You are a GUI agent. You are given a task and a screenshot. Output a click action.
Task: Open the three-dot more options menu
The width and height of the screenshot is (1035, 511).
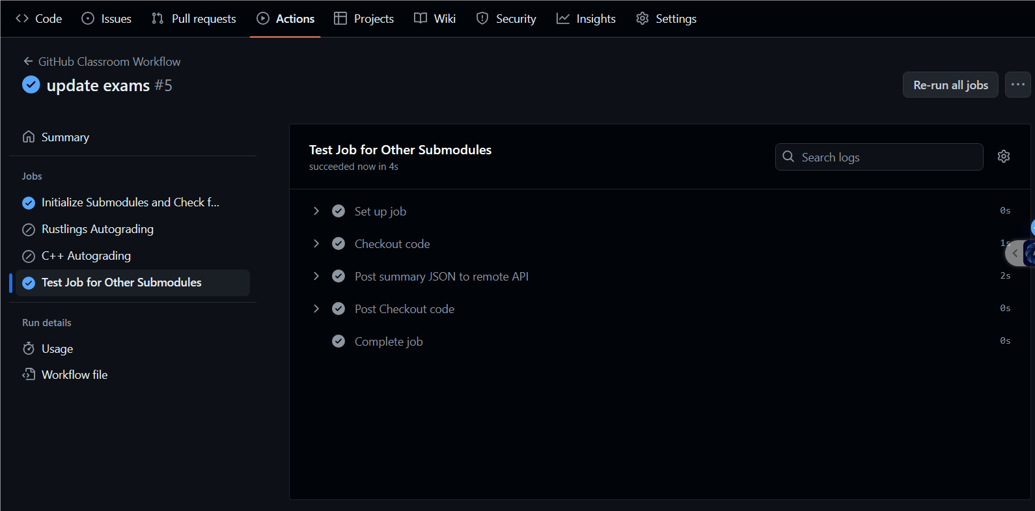[1018, 85]
